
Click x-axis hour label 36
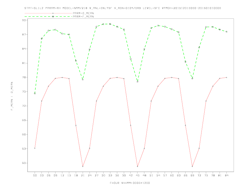[x=117, y=175]
